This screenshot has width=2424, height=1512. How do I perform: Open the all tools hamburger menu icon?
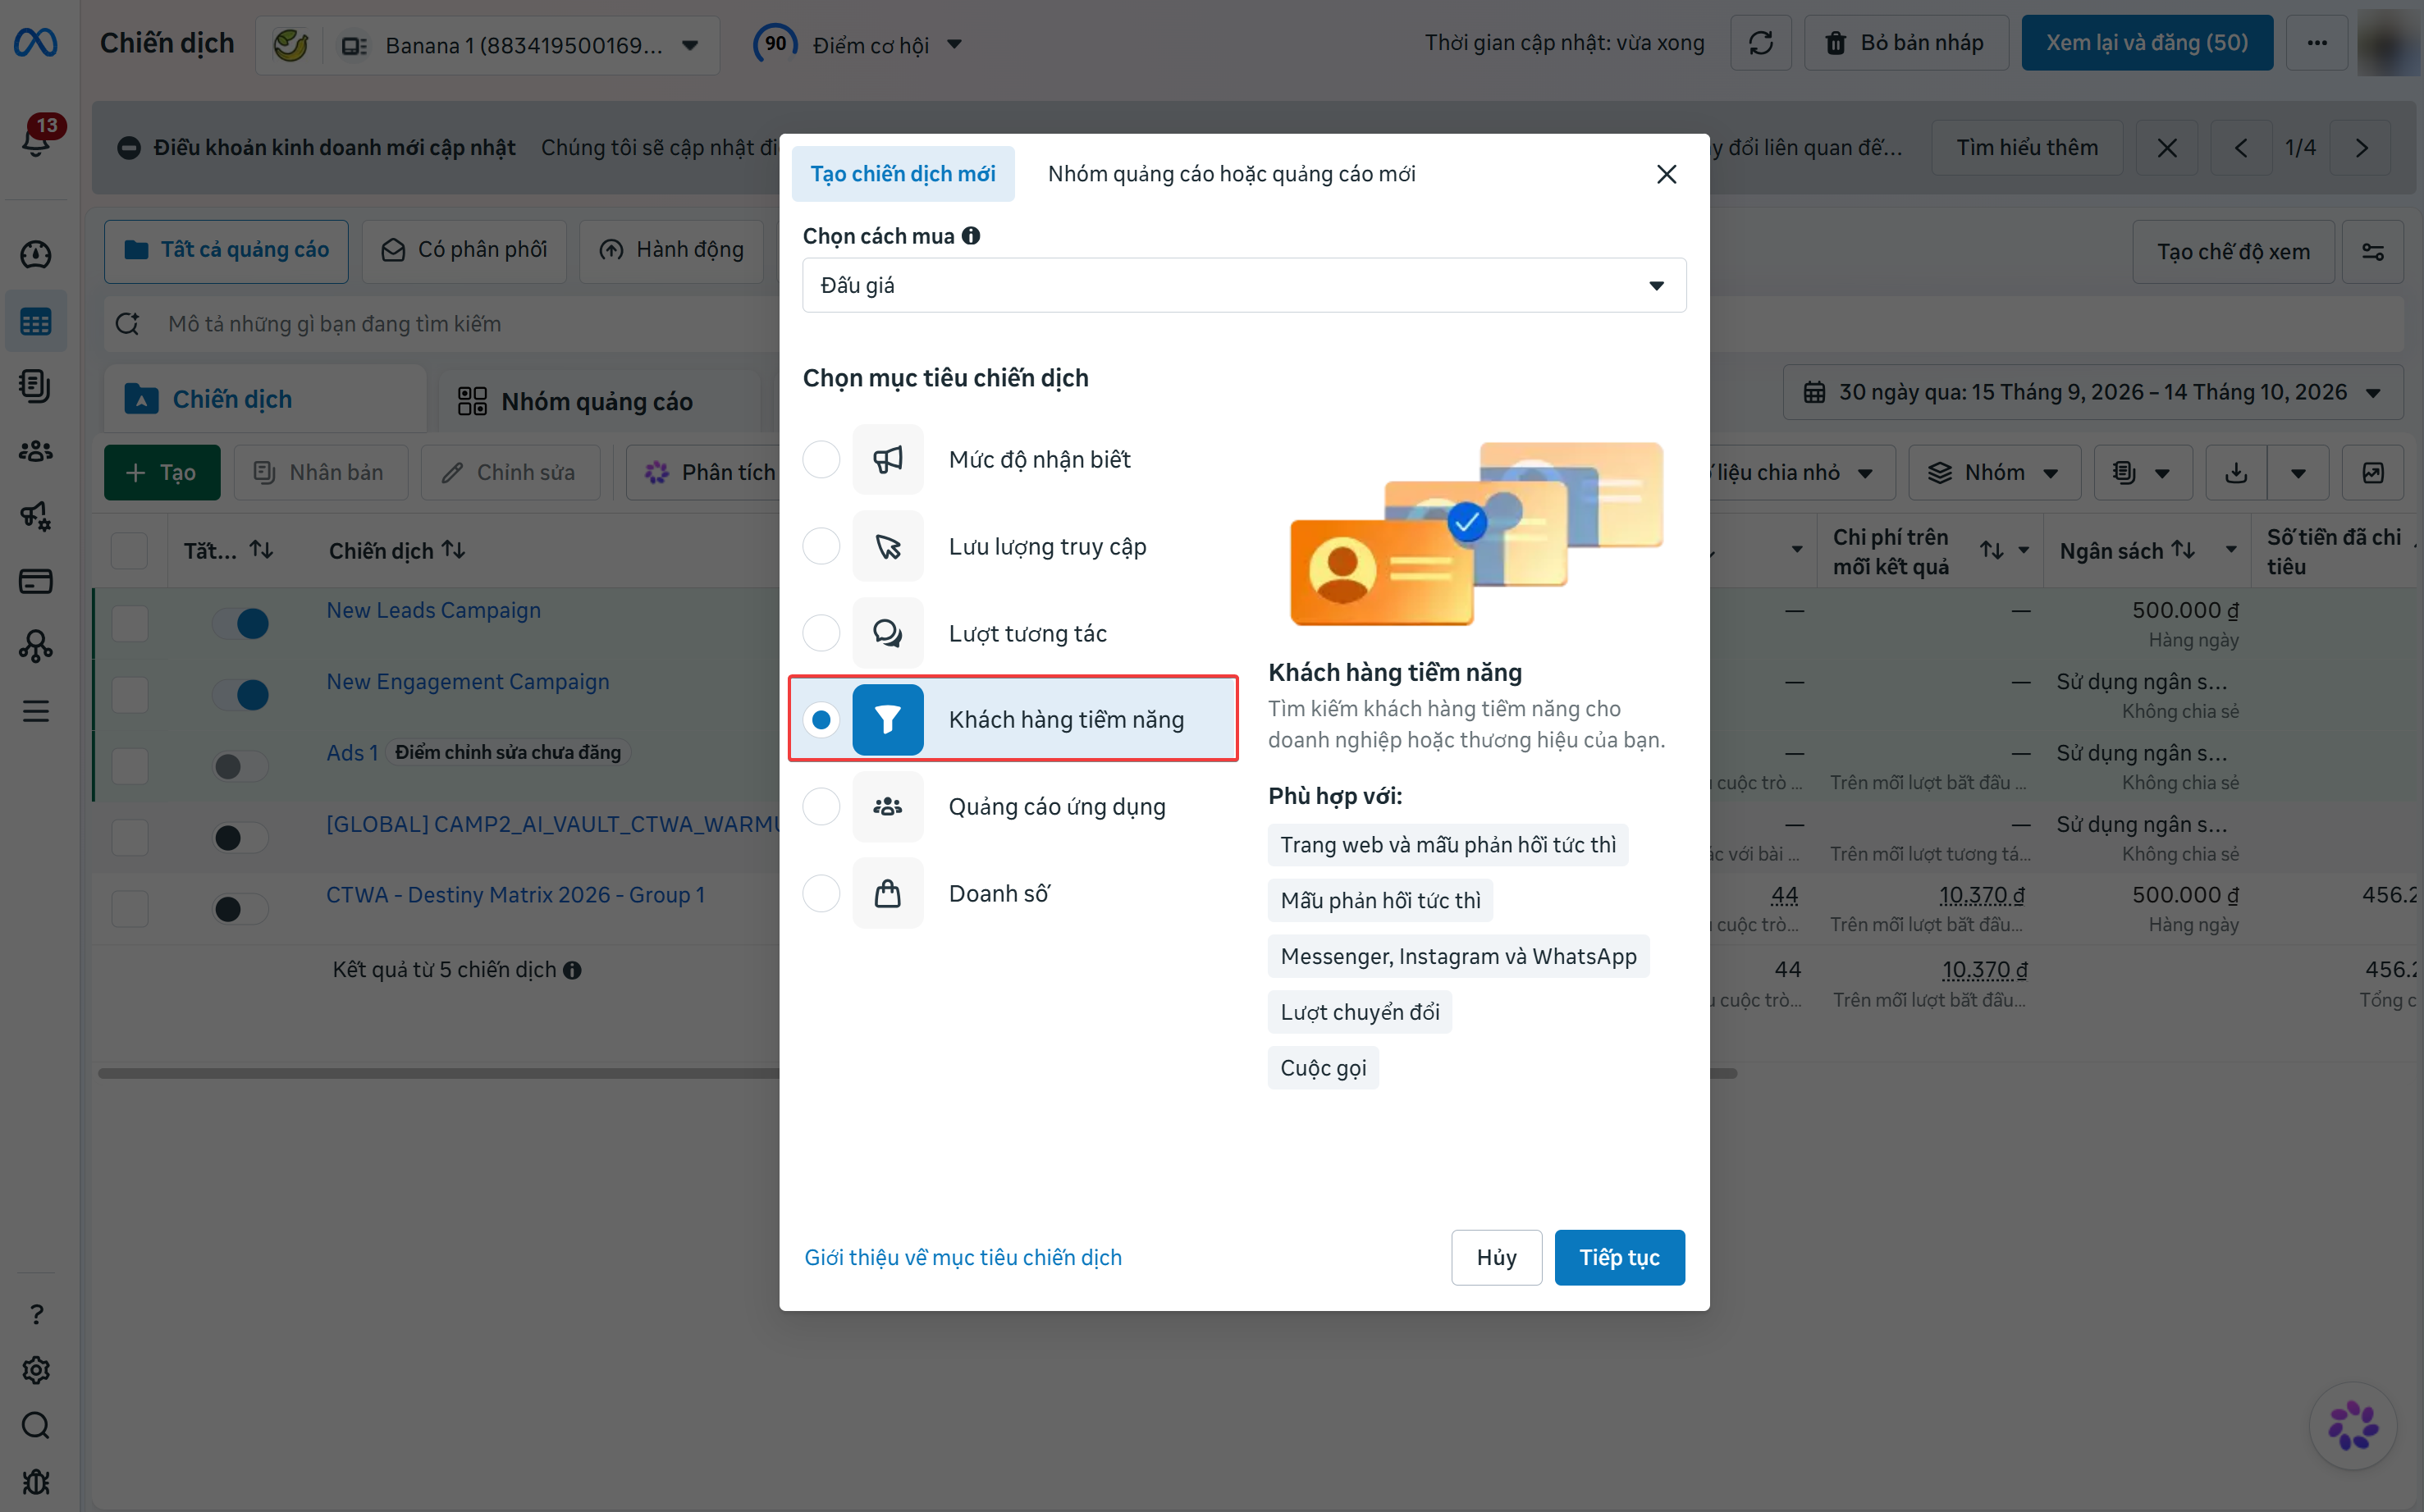pos(36,711)
